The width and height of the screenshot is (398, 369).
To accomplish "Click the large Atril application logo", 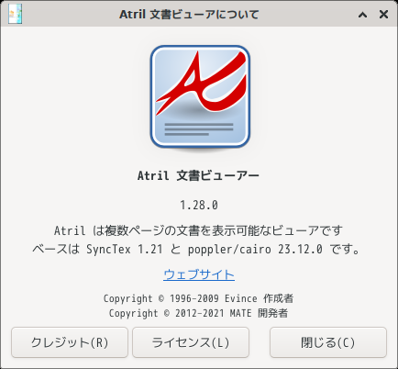I will pyautogui.click(x=200, y=97).
